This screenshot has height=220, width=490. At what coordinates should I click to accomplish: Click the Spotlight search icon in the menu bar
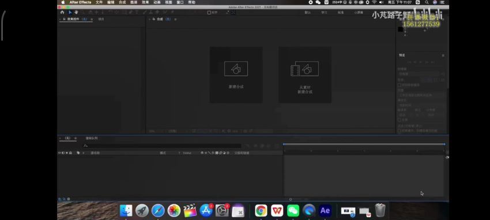(427, 2)
